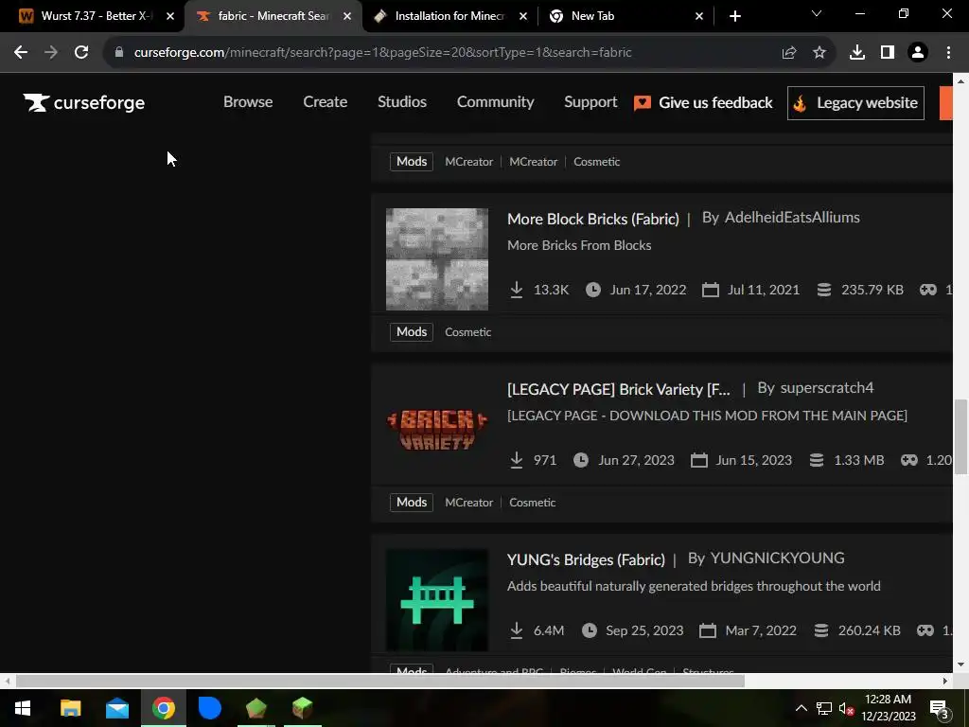Open the Mail app from taskbar
The width and height of the screenshot is (969, 727).
[116, 708]
